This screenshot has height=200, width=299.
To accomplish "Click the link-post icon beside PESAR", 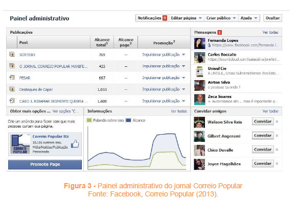I will [x=12, y=78].
